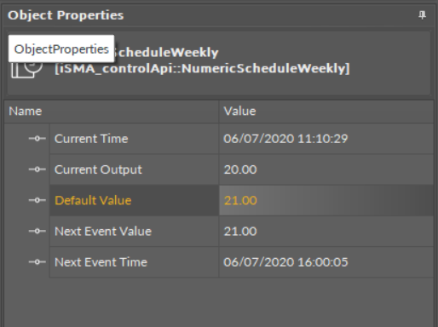
Task: Click the slot icon beside Next Event Time
Action: pos(37,262)
